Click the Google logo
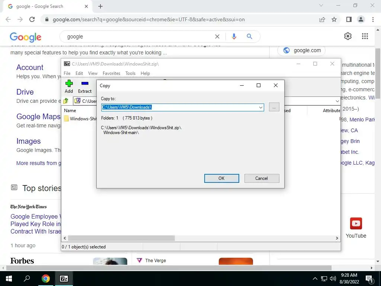This screenshot has width=381, height=286. tap(26, 37)
